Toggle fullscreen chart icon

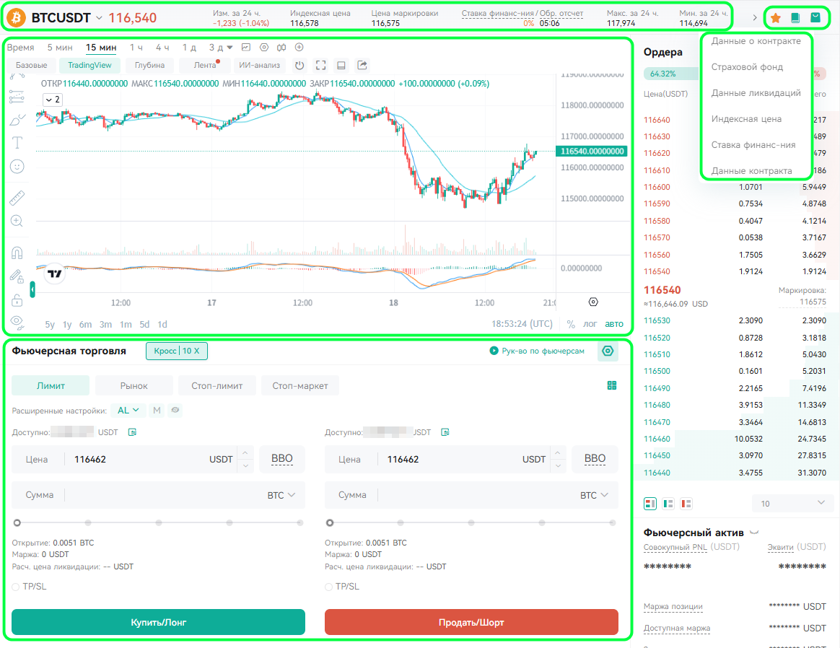click(x=320, y=66)
